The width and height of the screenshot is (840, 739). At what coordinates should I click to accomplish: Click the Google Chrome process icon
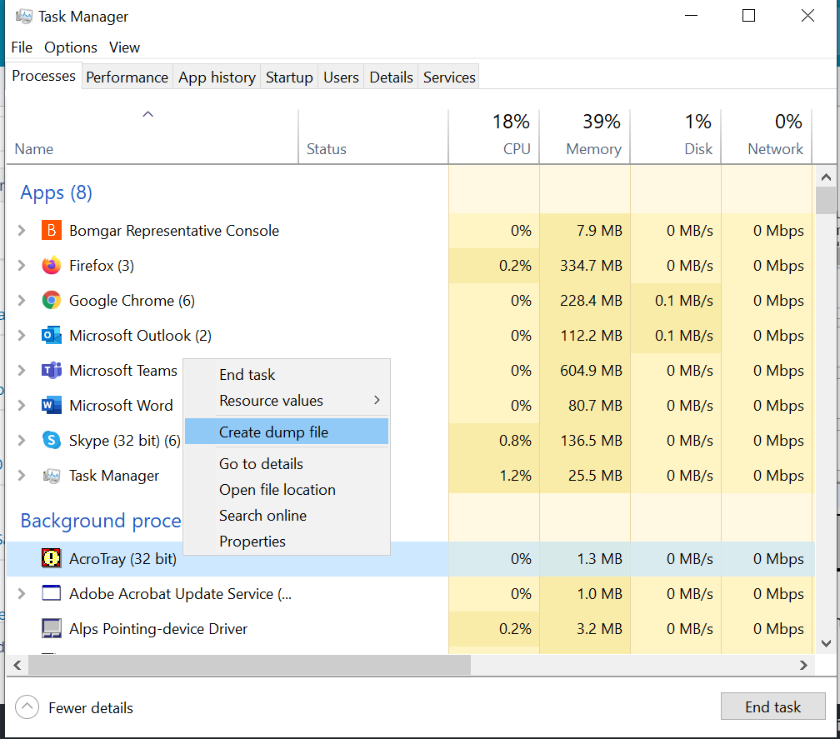[52, 301]
